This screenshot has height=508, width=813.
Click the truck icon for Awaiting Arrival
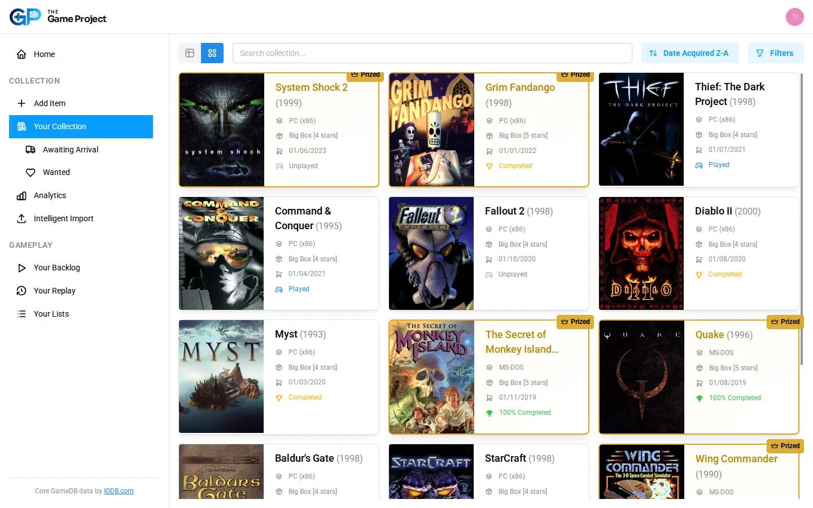pyautogui.click(x=30, y=150)
